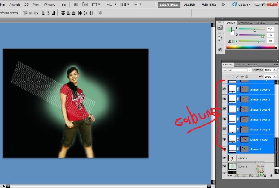This screenshot has width=279, height=188.
Task: Switch to the Design workspace
Action: point(189,4)
